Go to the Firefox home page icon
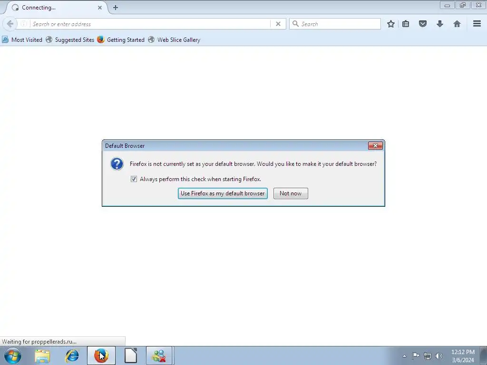This screenshot has width=487, height=365. [x=457, y=24]
